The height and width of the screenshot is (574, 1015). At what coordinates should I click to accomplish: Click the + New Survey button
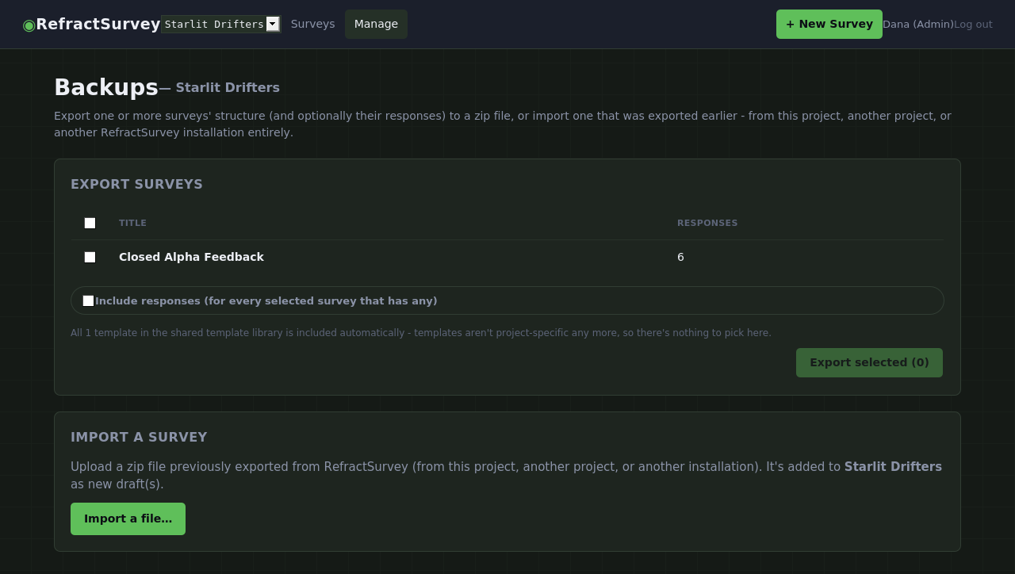tap(829, 24)
